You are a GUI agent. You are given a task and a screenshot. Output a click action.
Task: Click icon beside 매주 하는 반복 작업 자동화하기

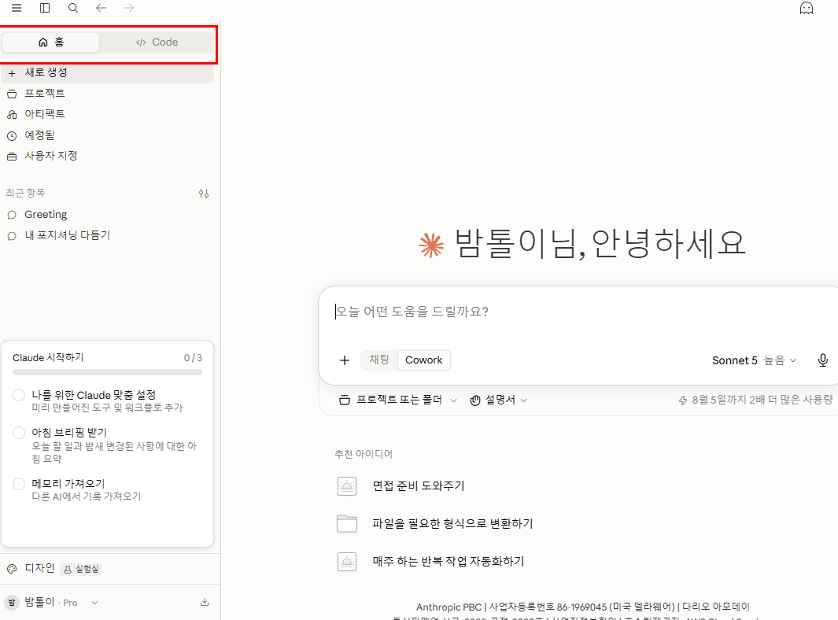pos(347,562)
